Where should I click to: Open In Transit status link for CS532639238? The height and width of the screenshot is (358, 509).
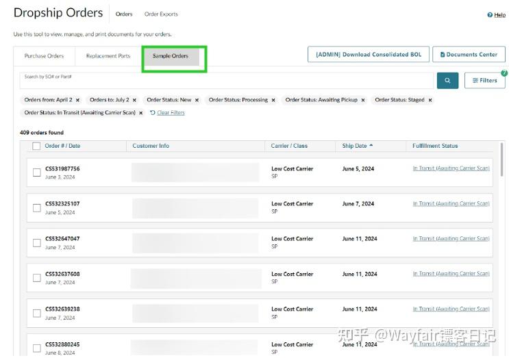[451, 309]
